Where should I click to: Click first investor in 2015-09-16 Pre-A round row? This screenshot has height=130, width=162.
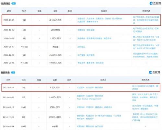pyautogui.click(x=81, y=63)
